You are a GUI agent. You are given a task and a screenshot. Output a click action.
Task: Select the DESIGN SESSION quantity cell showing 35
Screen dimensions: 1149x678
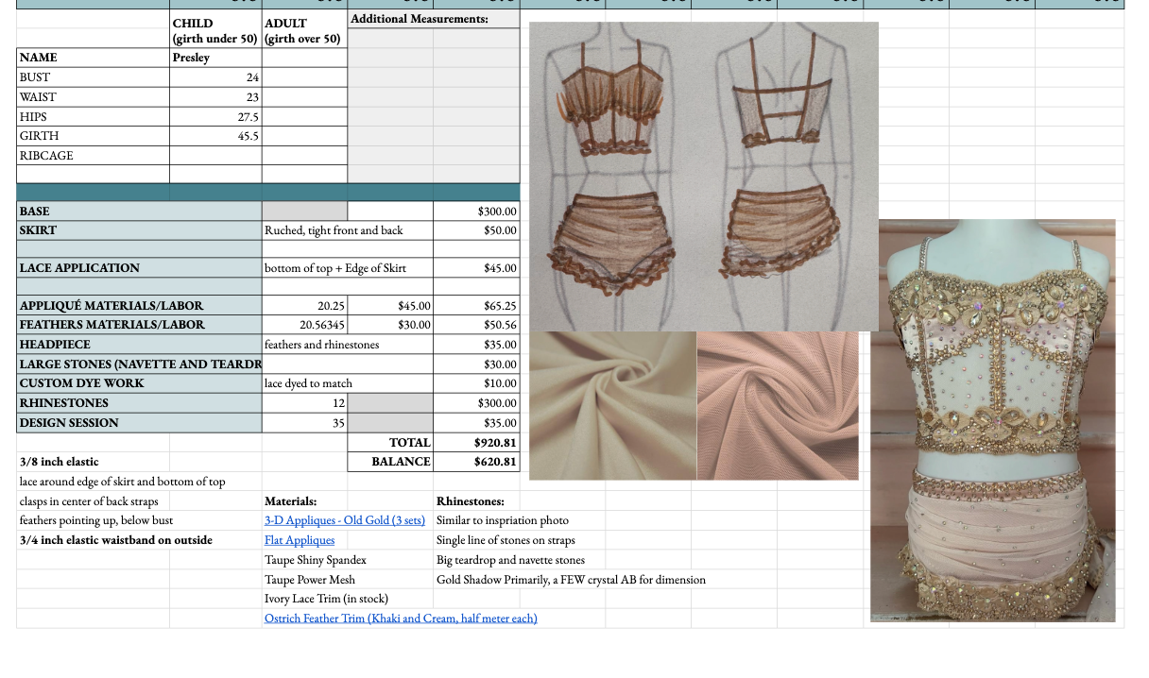tap(304, 422)
